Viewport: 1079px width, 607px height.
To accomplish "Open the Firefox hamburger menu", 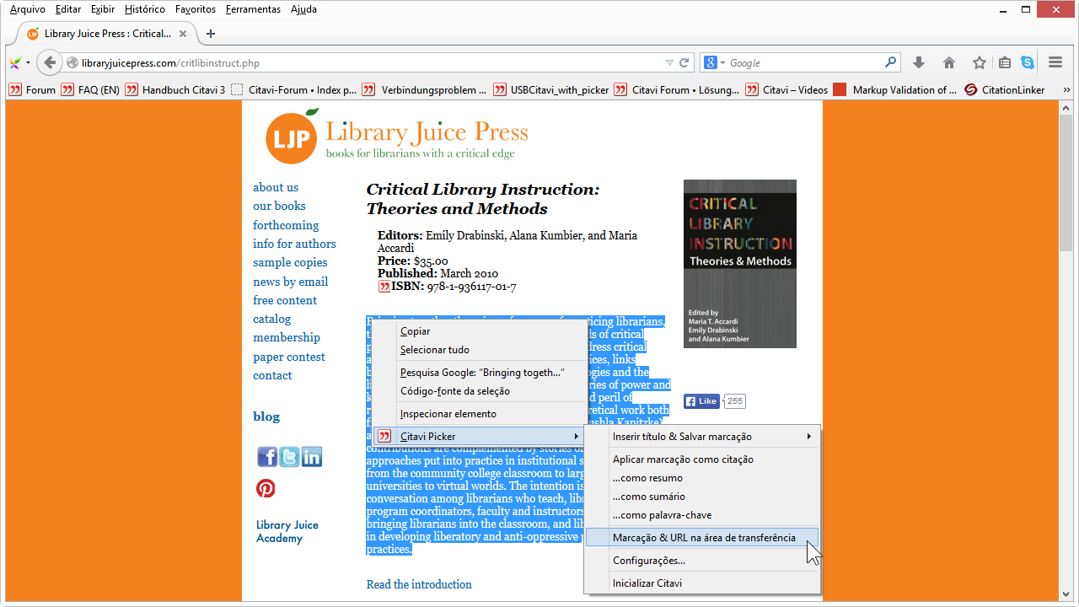I will click(1055, 62).
